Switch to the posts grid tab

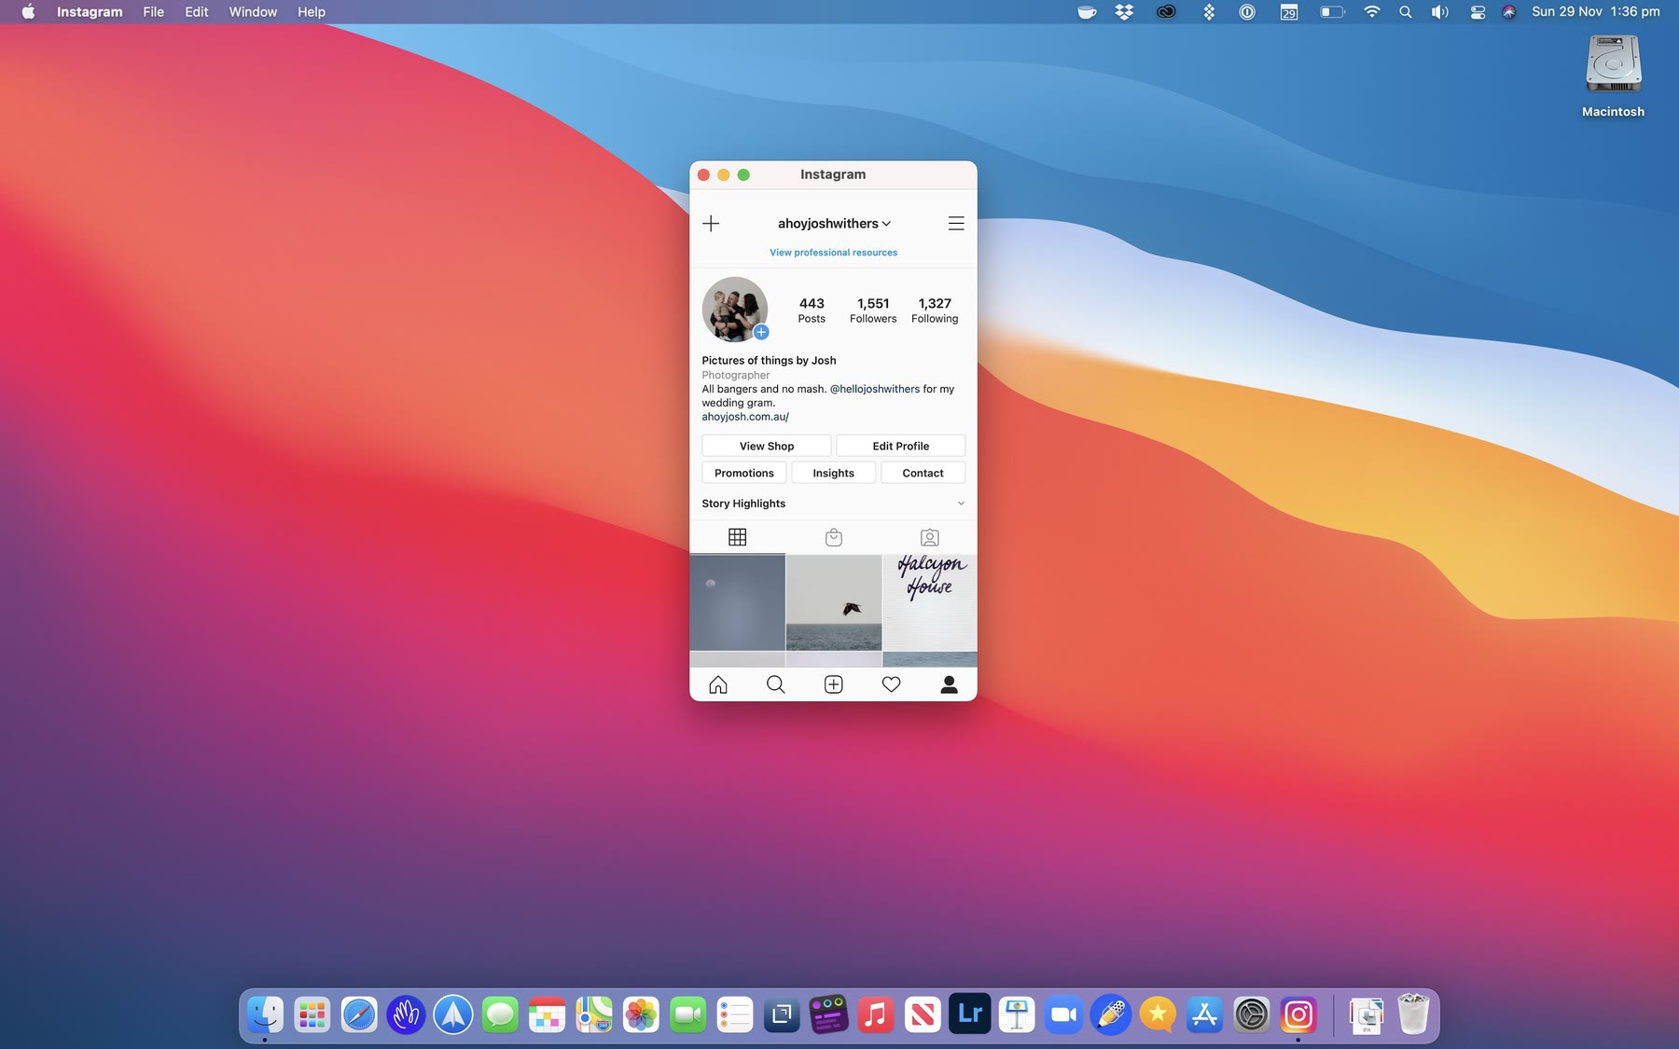pos(737,537)
